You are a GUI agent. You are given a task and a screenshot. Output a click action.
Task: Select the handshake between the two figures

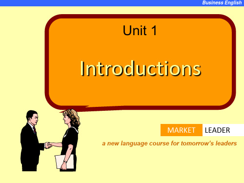point(48,145)
